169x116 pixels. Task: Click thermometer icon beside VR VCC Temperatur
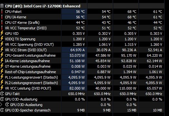pyautogui.click(x=2, y=28)
